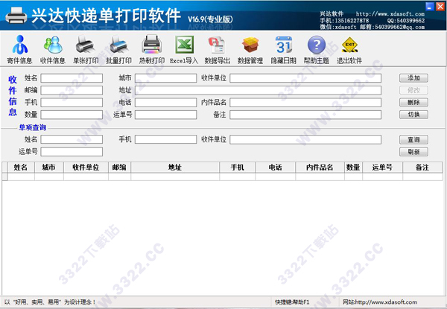Viewport: 447px width, 309px height.
Task: Click the 运单号 table column header
Action: click(383, 168)
